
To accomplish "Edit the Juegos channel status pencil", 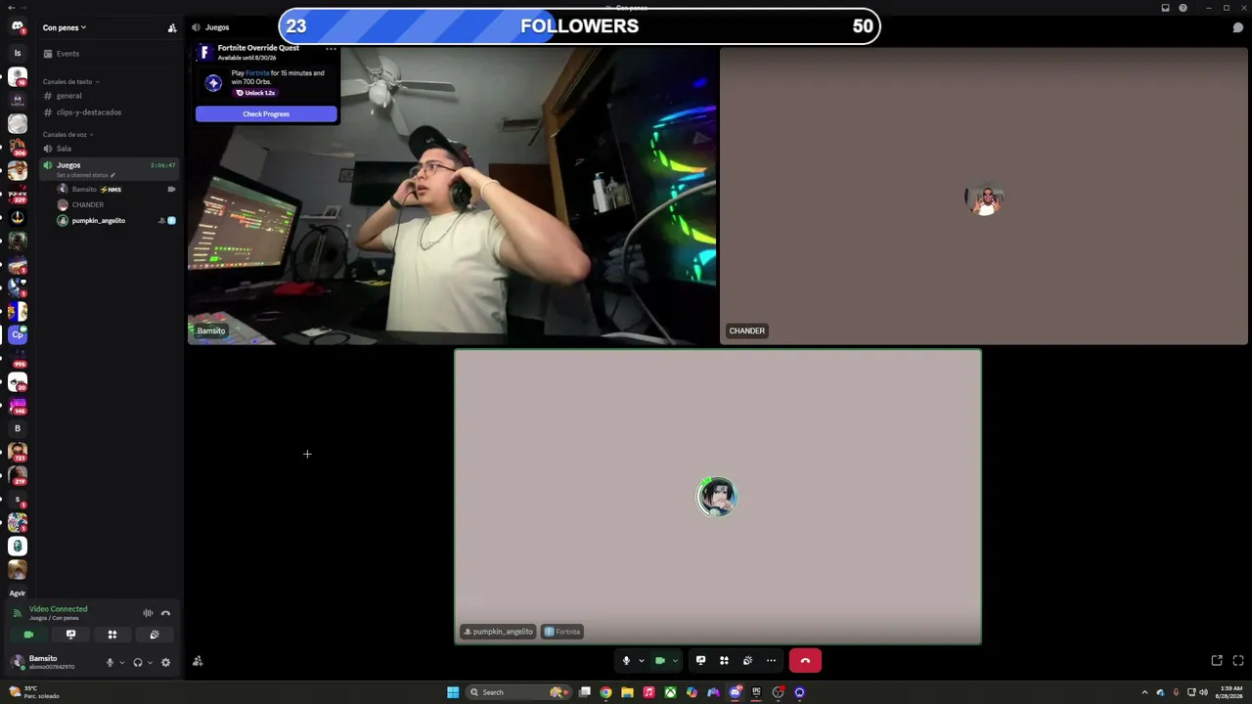I will tap(112, 175).
